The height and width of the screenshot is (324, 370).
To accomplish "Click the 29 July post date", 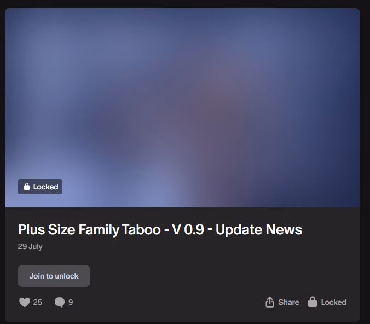I will 30,246.
